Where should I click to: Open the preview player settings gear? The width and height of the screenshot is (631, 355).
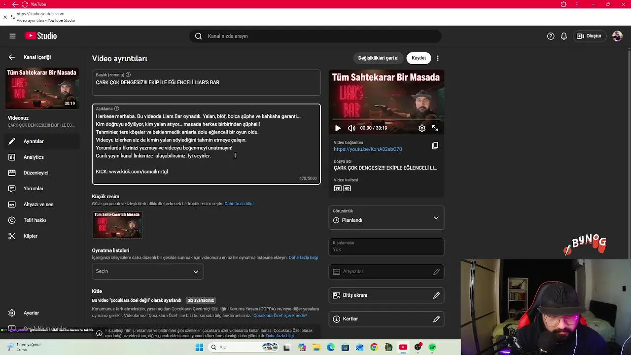422,128
